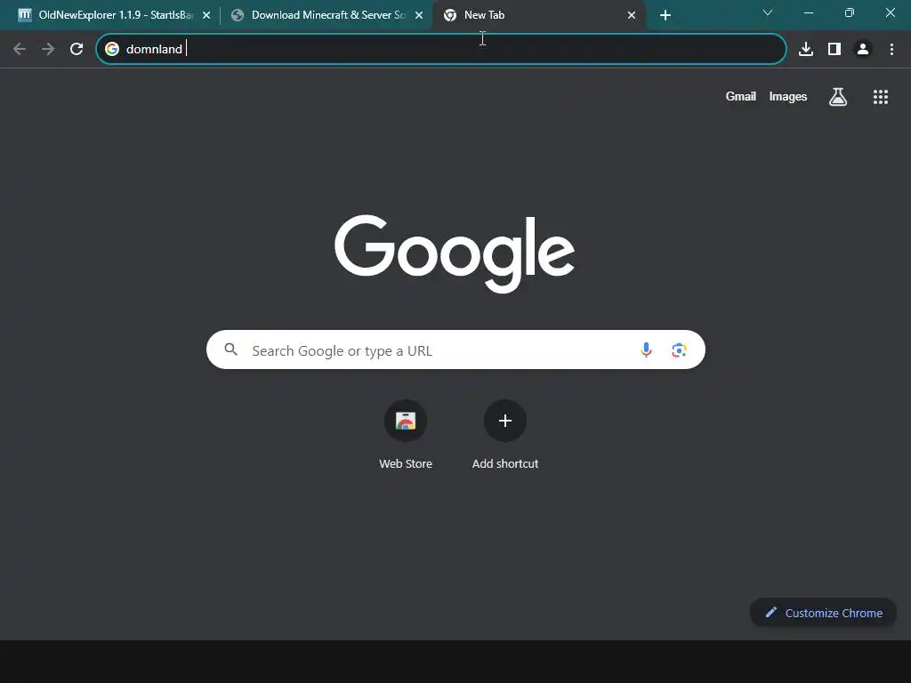Click the magnifier icon in the search box
Image resolution: width=911 pixels, height=683 pixels.
click(x=231, y=350)
